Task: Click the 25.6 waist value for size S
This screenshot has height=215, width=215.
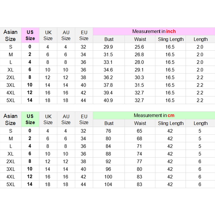Action: coord(139,47)
